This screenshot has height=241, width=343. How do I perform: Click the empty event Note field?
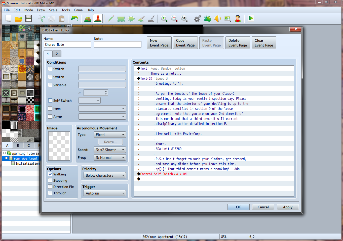point(118,44)
